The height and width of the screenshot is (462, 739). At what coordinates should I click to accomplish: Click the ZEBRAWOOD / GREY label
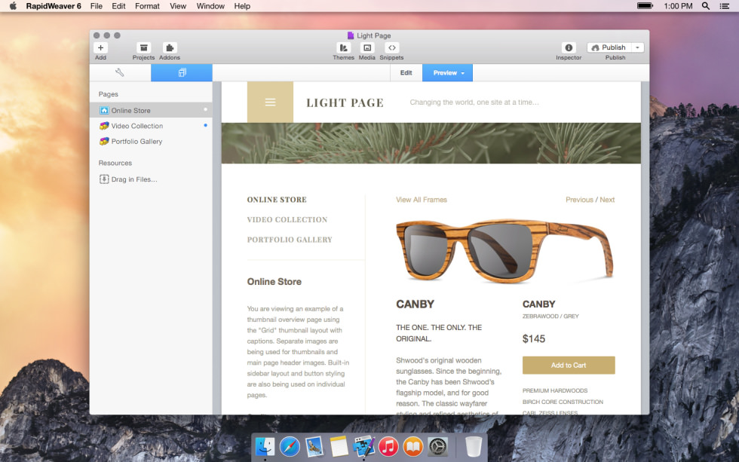click(x=550, y=316)
